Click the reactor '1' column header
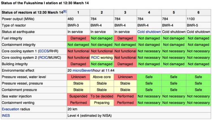Viewport: 212px width, 120px height. coord(78,12)
